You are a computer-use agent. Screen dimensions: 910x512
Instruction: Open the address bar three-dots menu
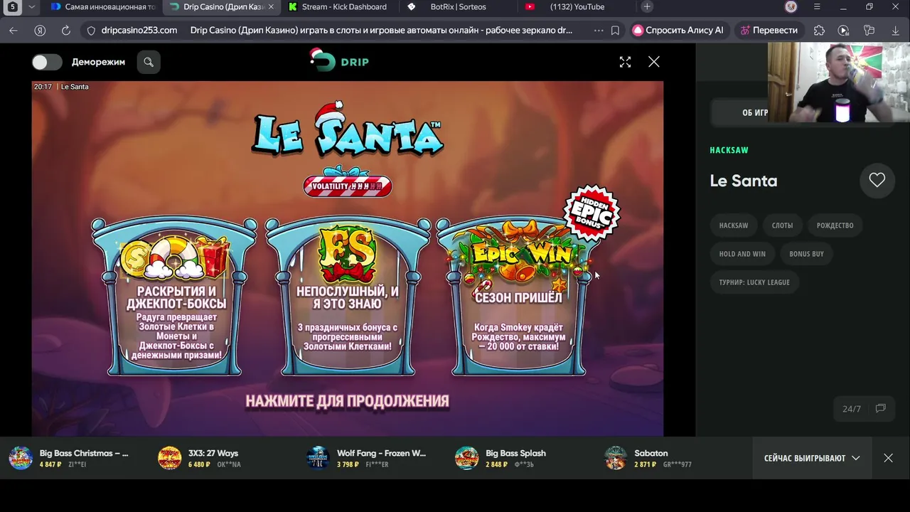click(598, 31)
